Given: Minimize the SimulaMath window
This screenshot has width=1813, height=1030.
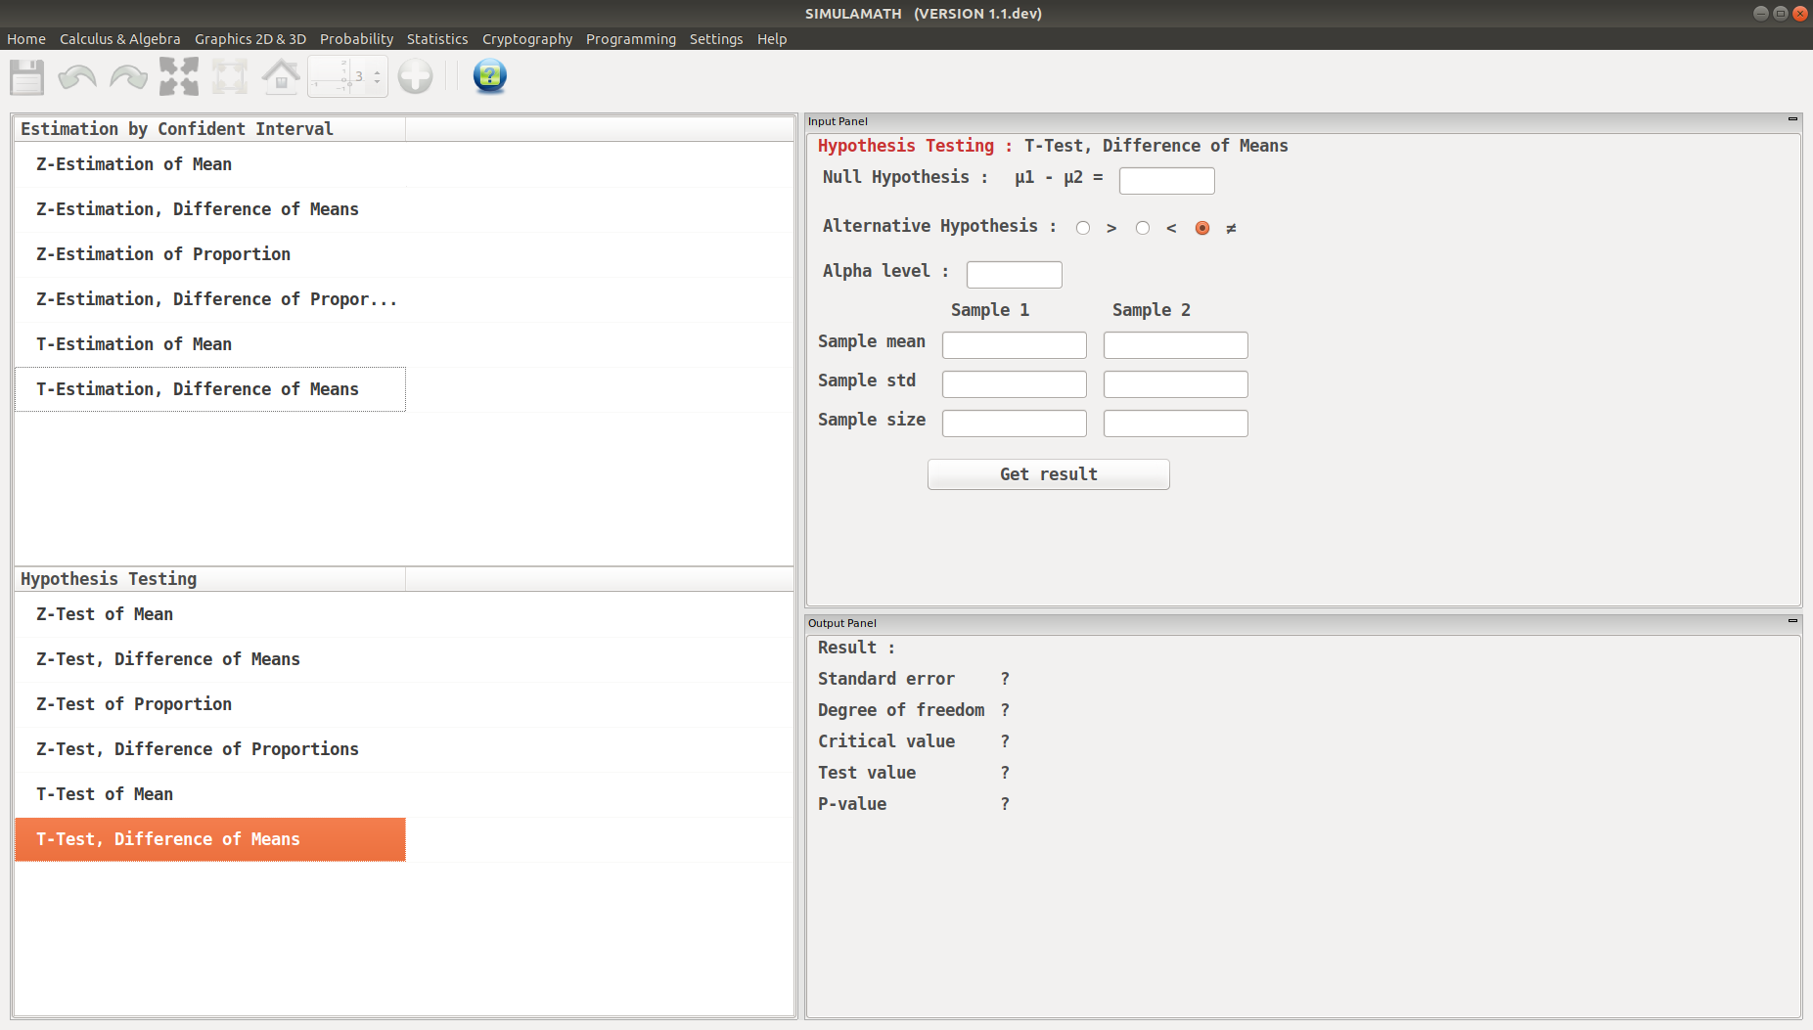Looking at the screenshot, I should pos(1761,13).
